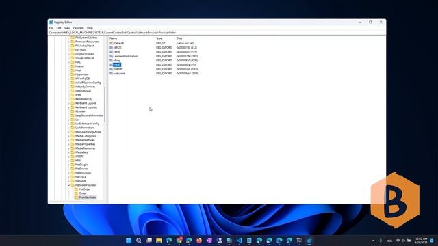438x246 pixels.
Task: Click the webclient DWORD value icon
Action: coord(111,73)
